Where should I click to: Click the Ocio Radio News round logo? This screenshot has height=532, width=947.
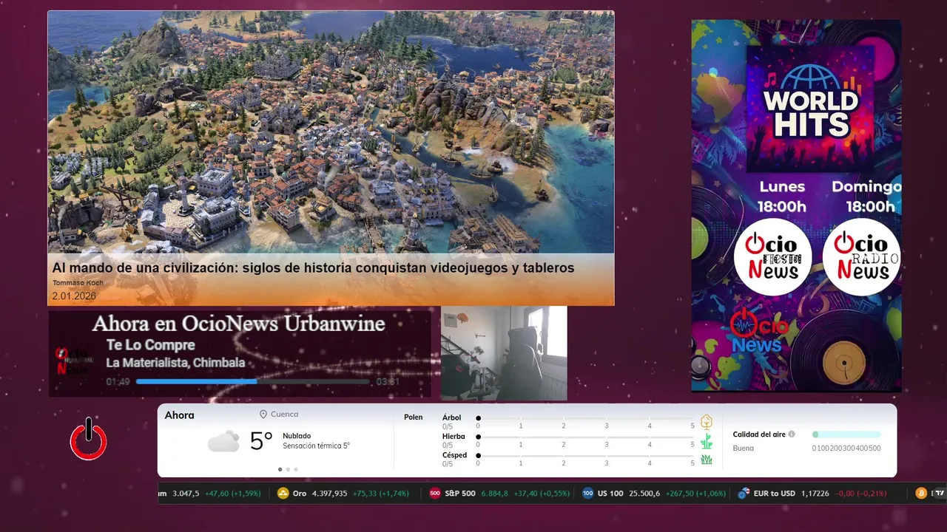pos(861,257)
